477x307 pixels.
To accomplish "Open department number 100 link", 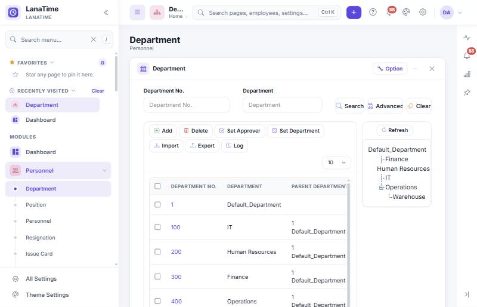I will click(175, 228).
